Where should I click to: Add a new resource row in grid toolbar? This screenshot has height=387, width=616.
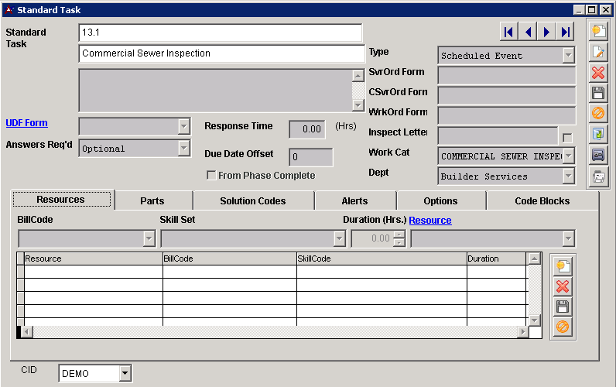tap(563, 266)
